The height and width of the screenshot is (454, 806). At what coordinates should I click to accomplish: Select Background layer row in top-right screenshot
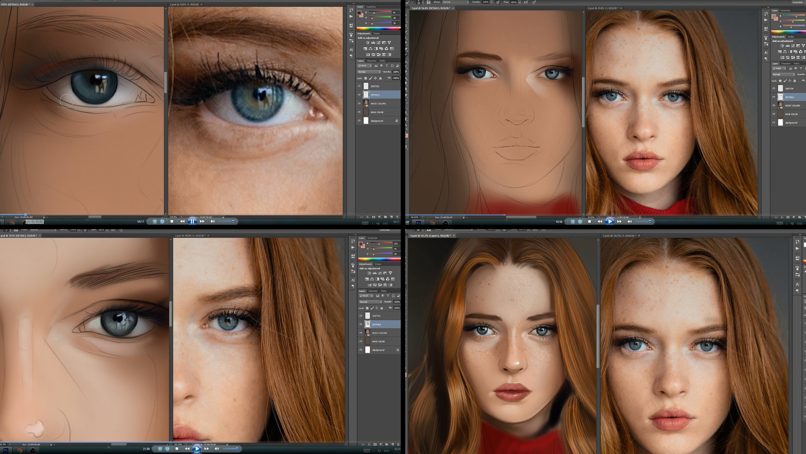coord(788,122)
